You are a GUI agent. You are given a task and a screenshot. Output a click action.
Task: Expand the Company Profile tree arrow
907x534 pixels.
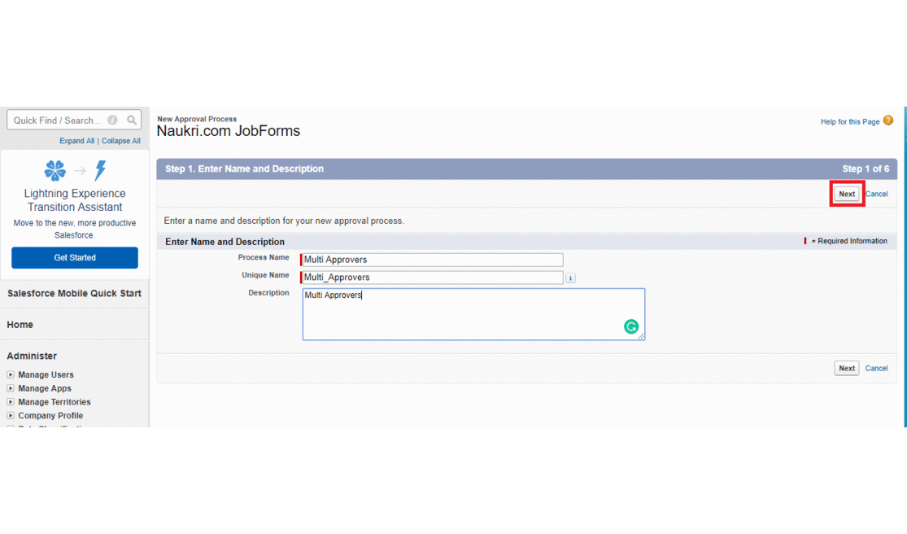point(11,416)
